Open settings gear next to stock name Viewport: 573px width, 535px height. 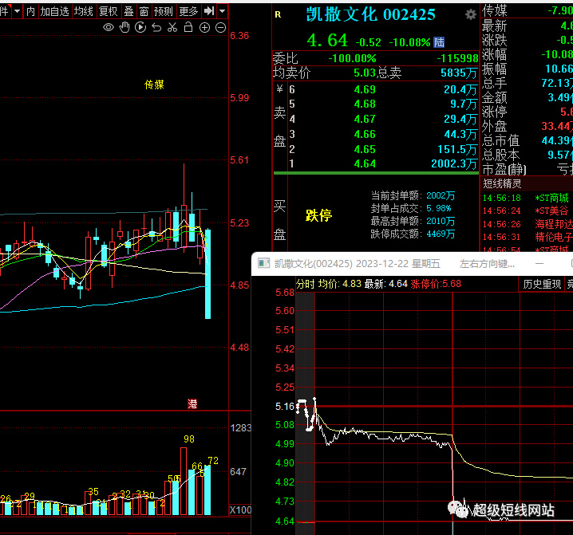point(471,14)
